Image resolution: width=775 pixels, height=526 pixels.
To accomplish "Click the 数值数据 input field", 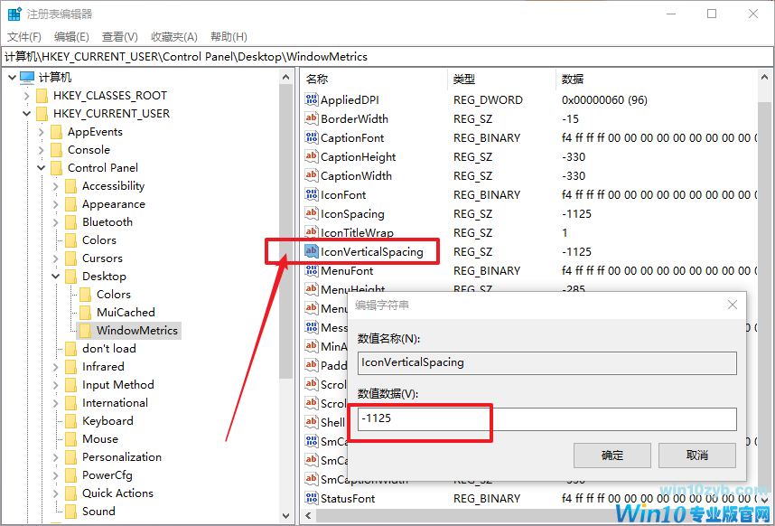I will click(547, 418).
